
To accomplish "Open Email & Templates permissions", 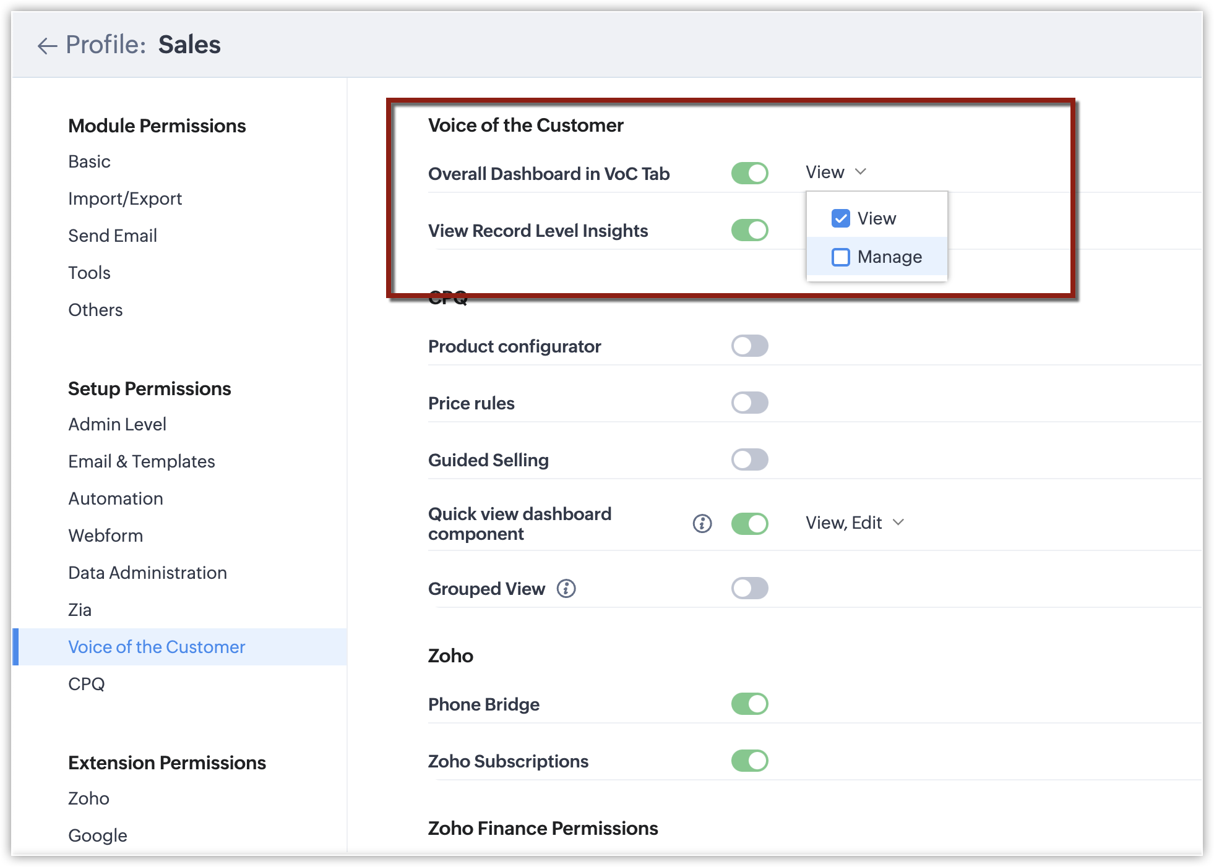I will pos(142,461).
